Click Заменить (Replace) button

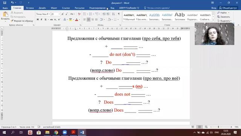(x=224, y=17)
